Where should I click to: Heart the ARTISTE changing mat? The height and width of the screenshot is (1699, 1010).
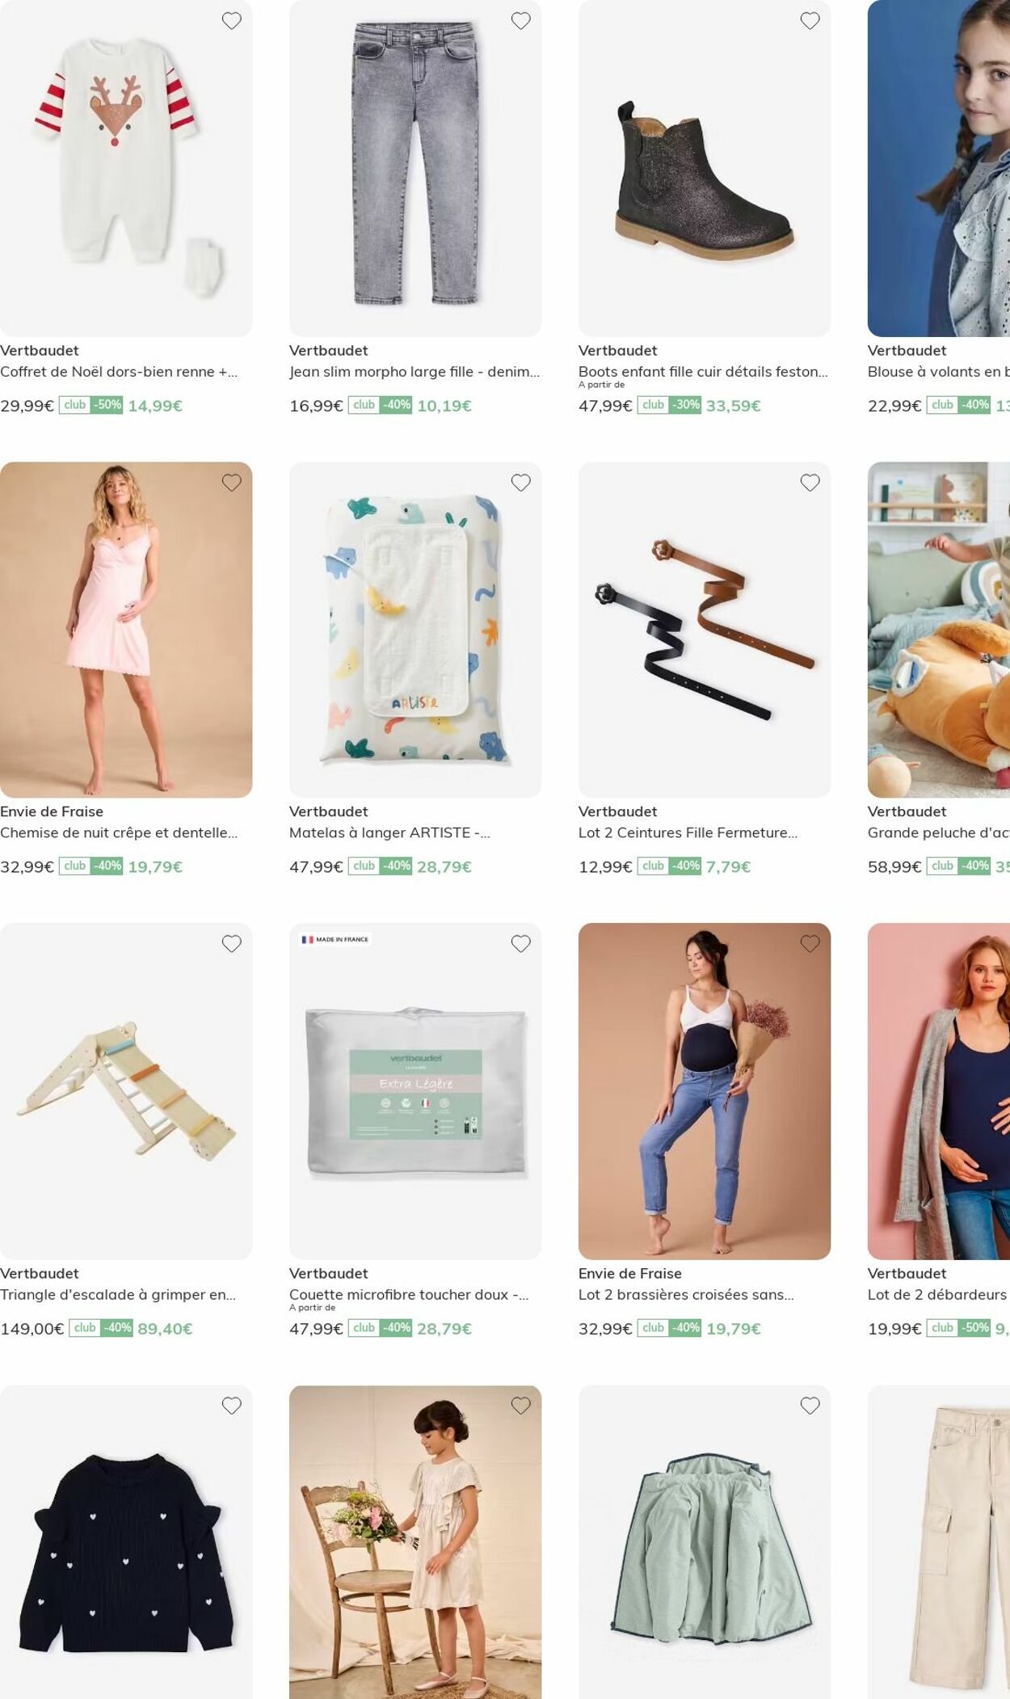(x=521, y=483)
